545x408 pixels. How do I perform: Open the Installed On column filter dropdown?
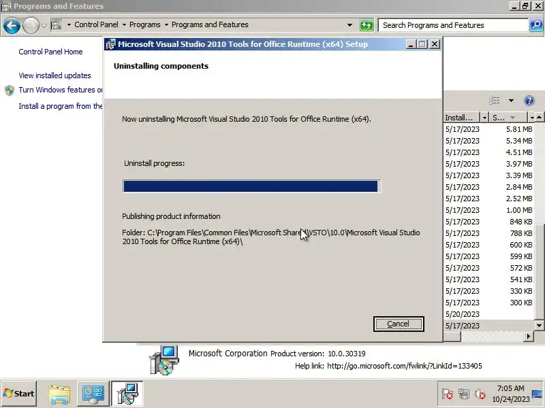click(x=484, y=118)
